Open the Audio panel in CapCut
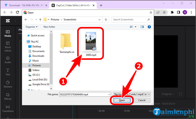Viewport: 196px width, 119px height. point(8,60)
